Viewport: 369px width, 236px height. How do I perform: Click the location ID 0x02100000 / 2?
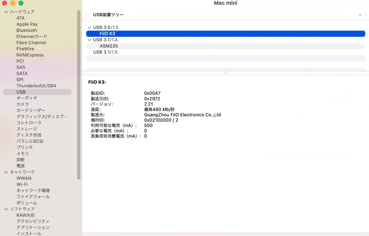pyautogui.click(x=161, y=120)
